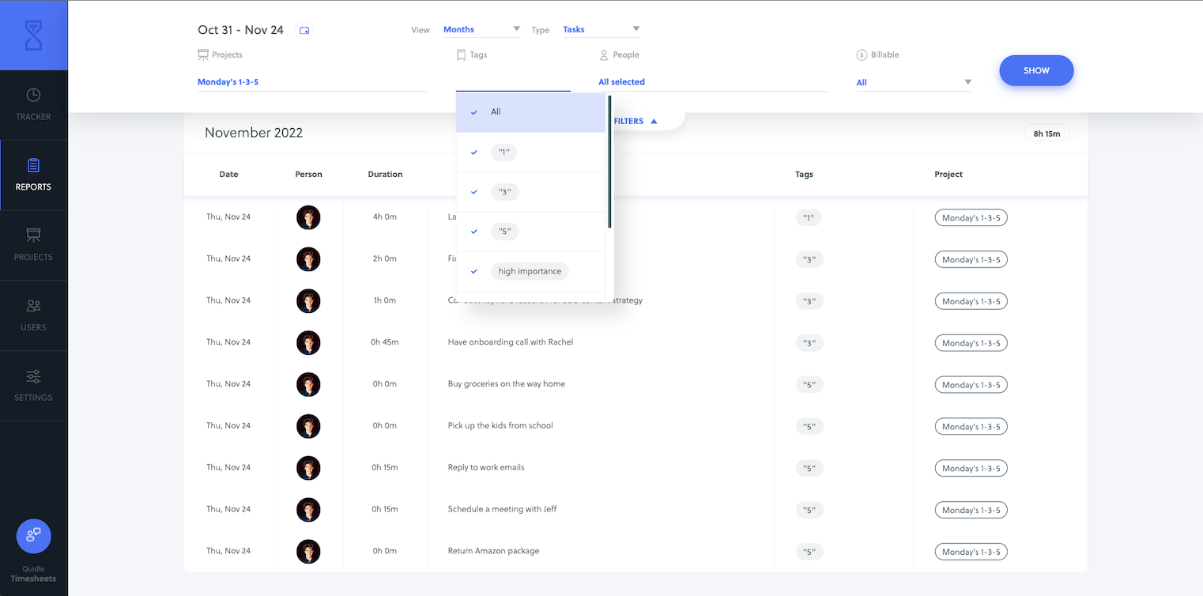Expand the Billable All dropdown
This screenshot has width=1203, height=596.
click(914, 82)
